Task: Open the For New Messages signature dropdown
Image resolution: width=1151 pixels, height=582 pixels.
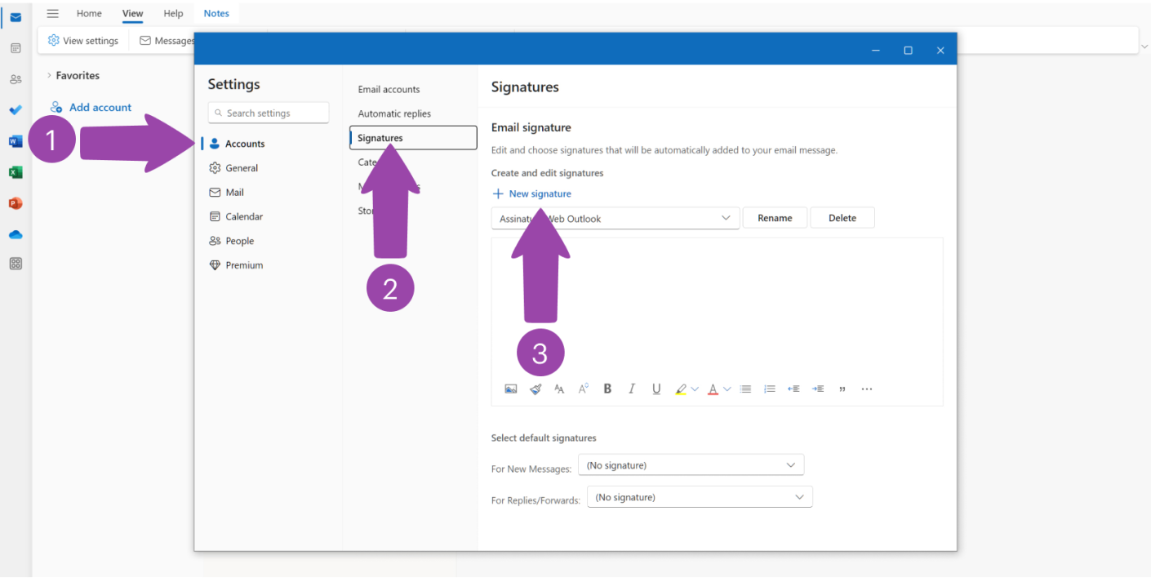Action: (x=690, y=464)
